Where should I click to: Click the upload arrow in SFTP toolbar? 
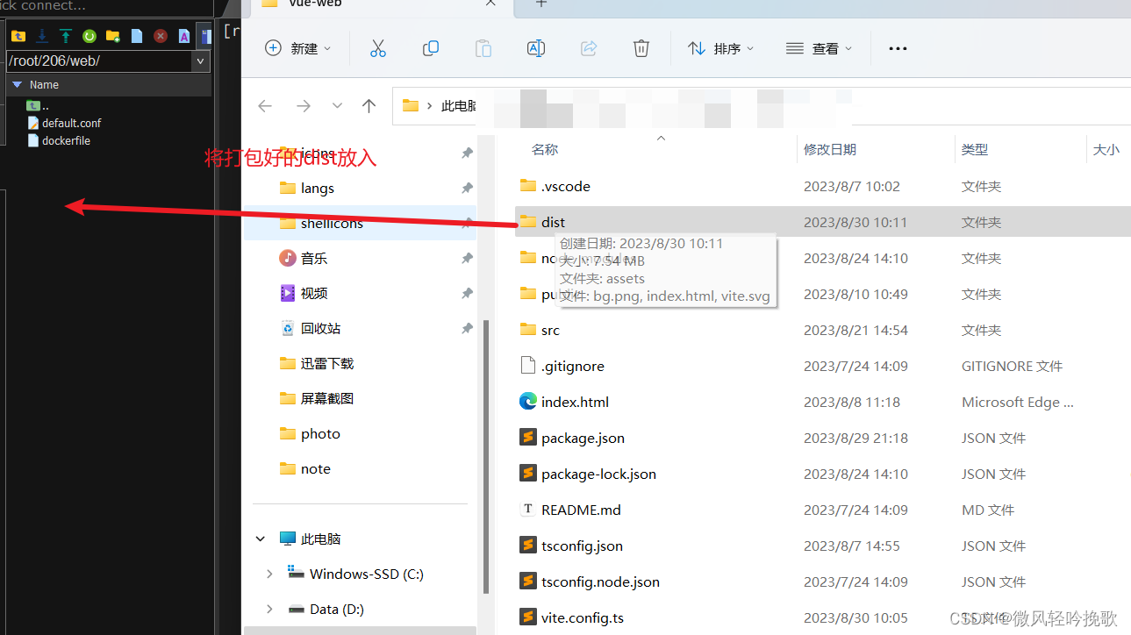click(65, 36)
